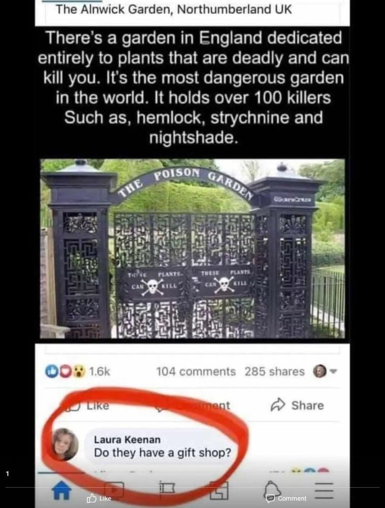Image resolution: width=385 pixels, height=508 pixels.
Task: Click the Comment overlay button
Action: click(286, 498)
